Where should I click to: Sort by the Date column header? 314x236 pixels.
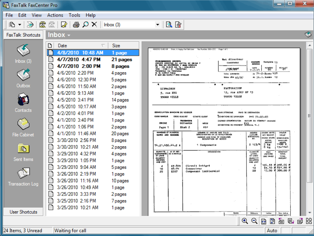(x=81, y=45)
